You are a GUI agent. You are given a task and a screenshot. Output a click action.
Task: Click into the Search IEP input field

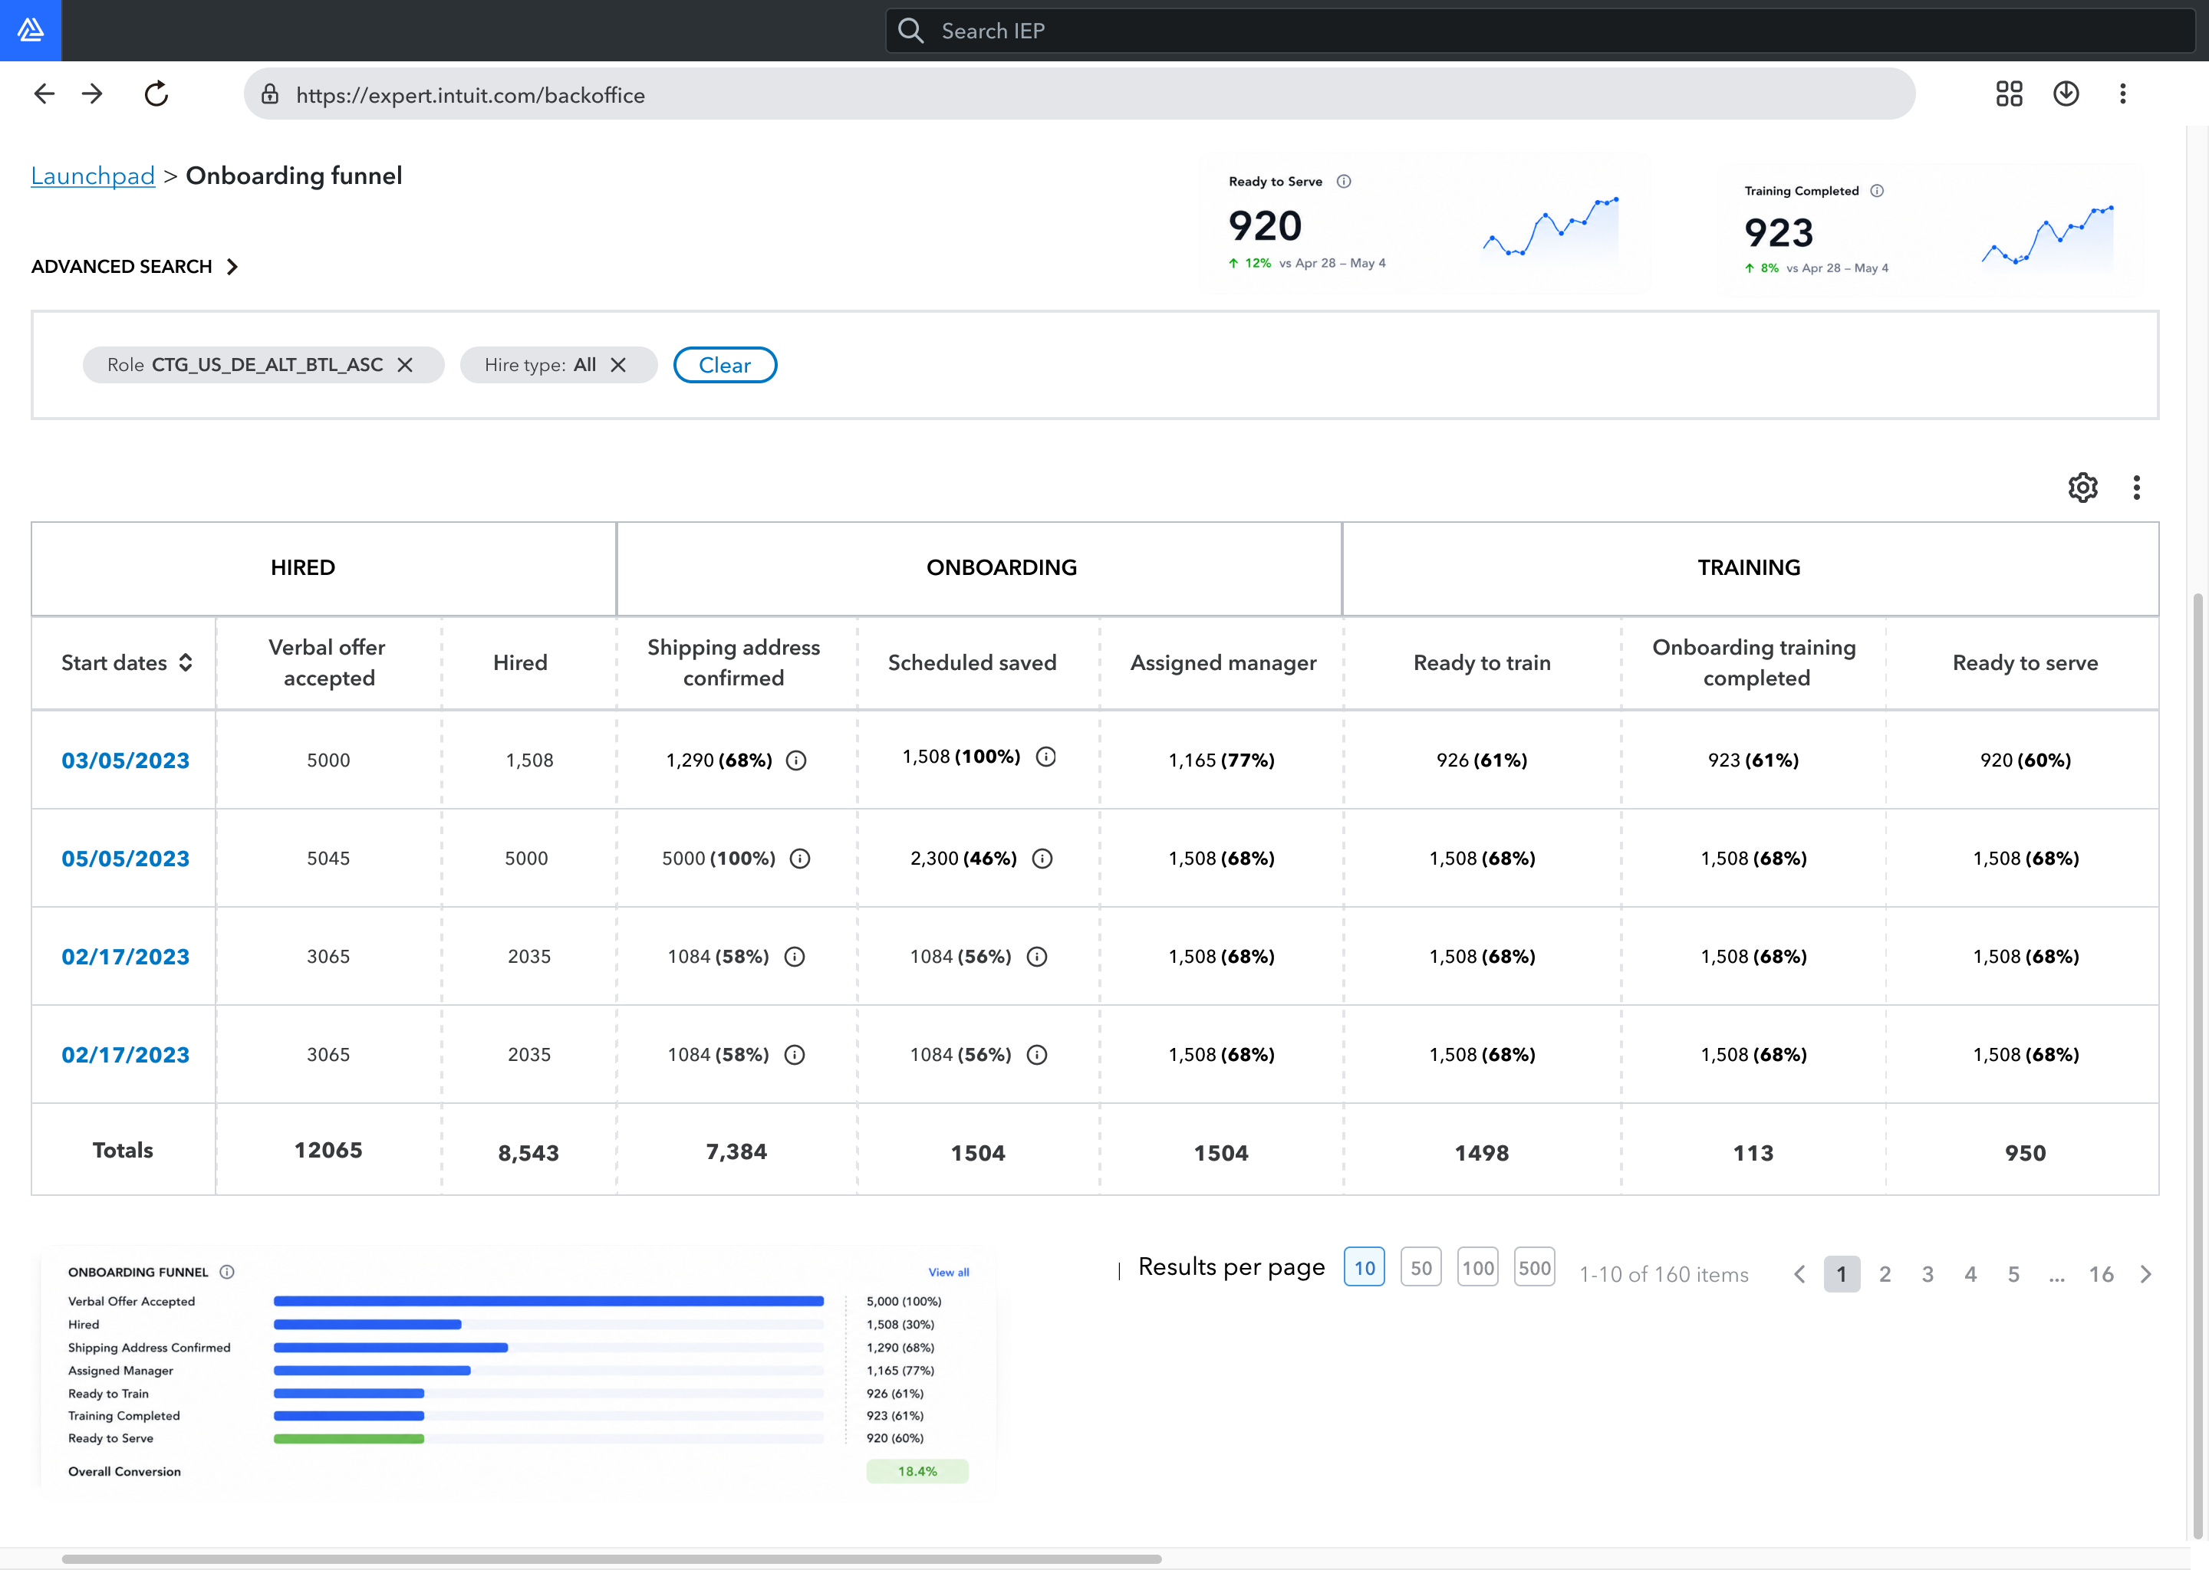[x=1539, y=31]
